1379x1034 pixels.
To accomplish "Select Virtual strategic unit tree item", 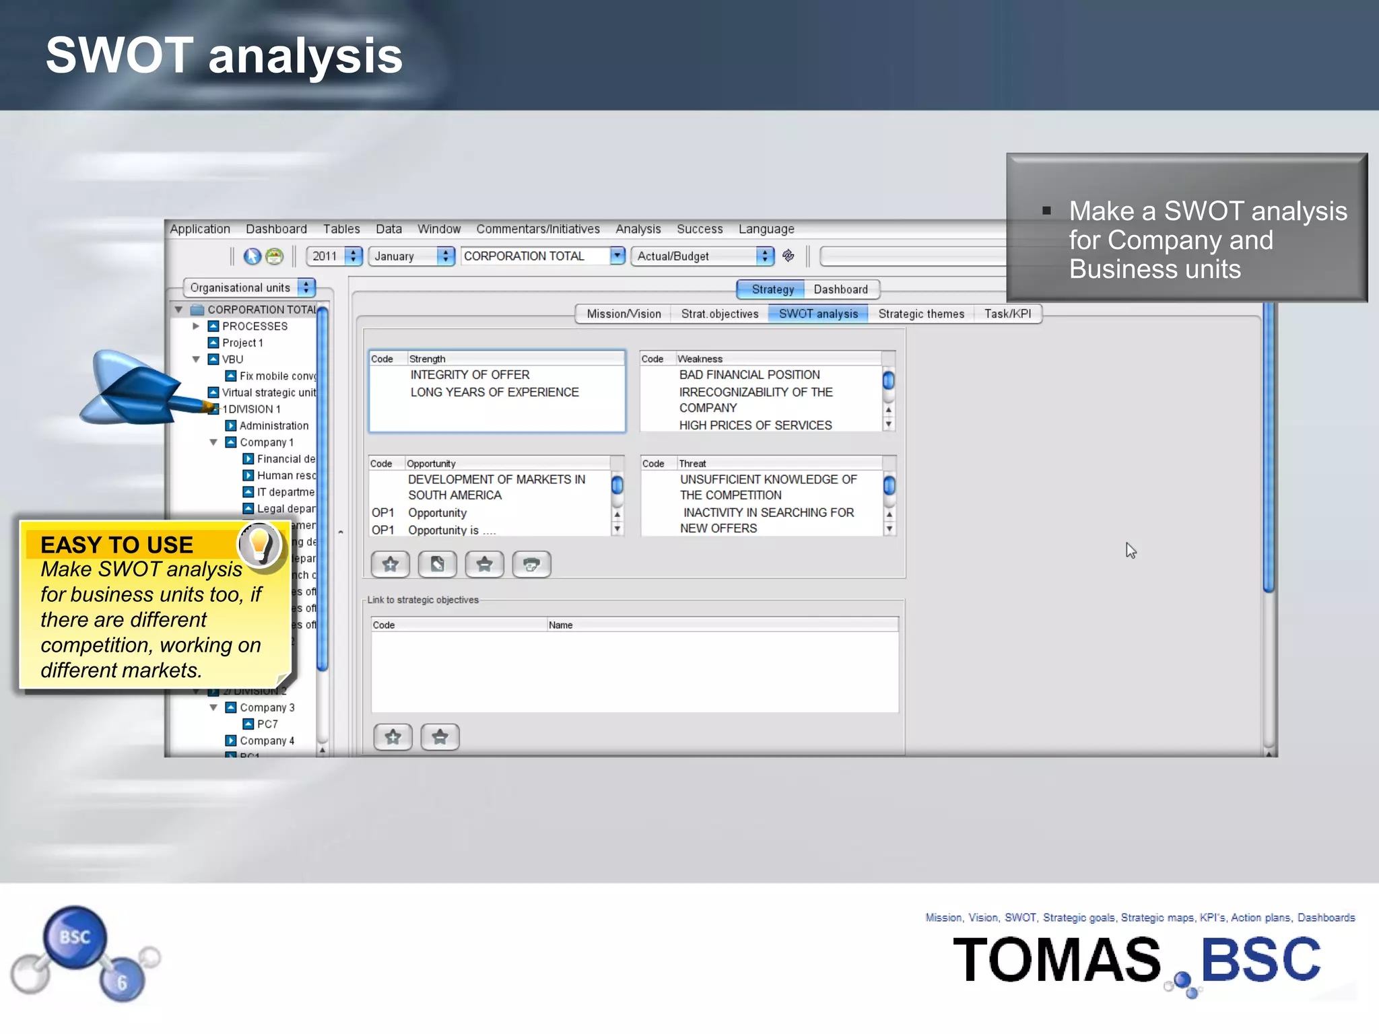I will click(x=269, y=392).
